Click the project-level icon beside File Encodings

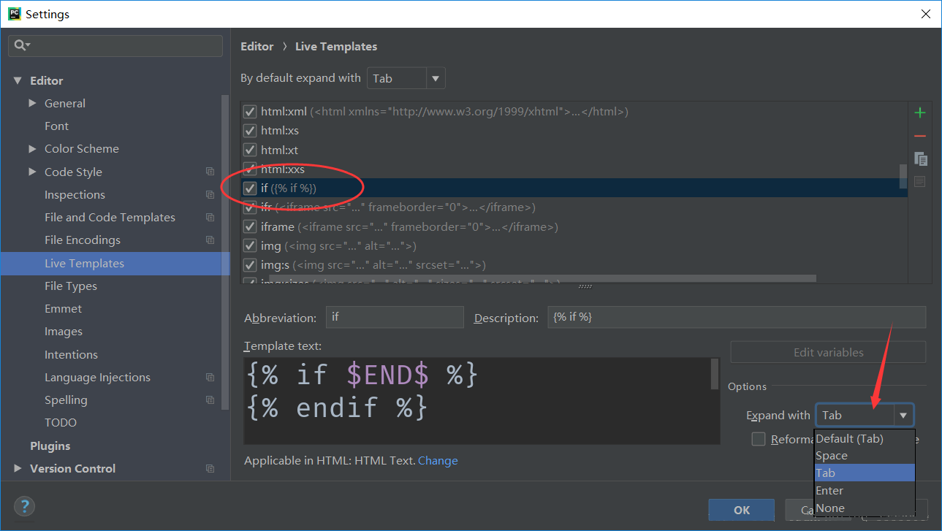click(210, 240)
